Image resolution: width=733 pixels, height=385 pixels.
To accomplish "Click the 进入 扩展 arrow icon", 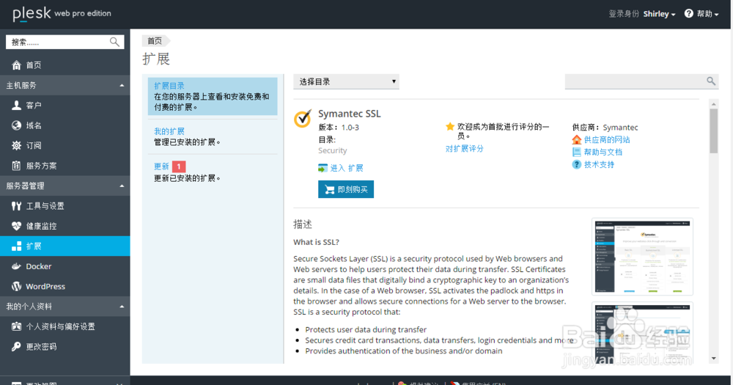I will point(323,168).
